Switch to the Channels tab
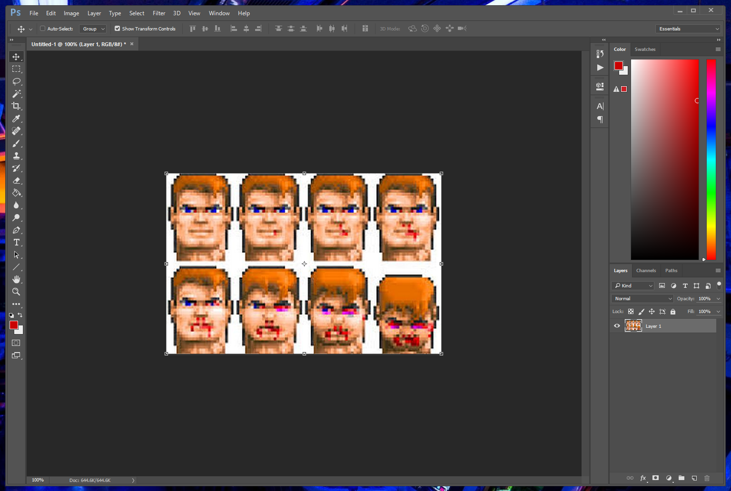This screenshot has height=491, width=731. coord(646,270)
